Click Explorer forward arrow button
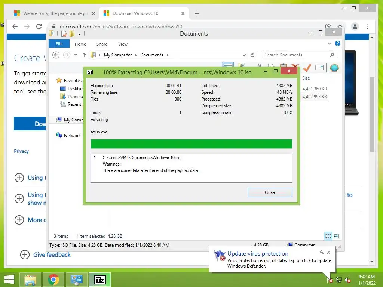This screenshot has width=383, height=287. pyautogui.click(x=67, y=55)
